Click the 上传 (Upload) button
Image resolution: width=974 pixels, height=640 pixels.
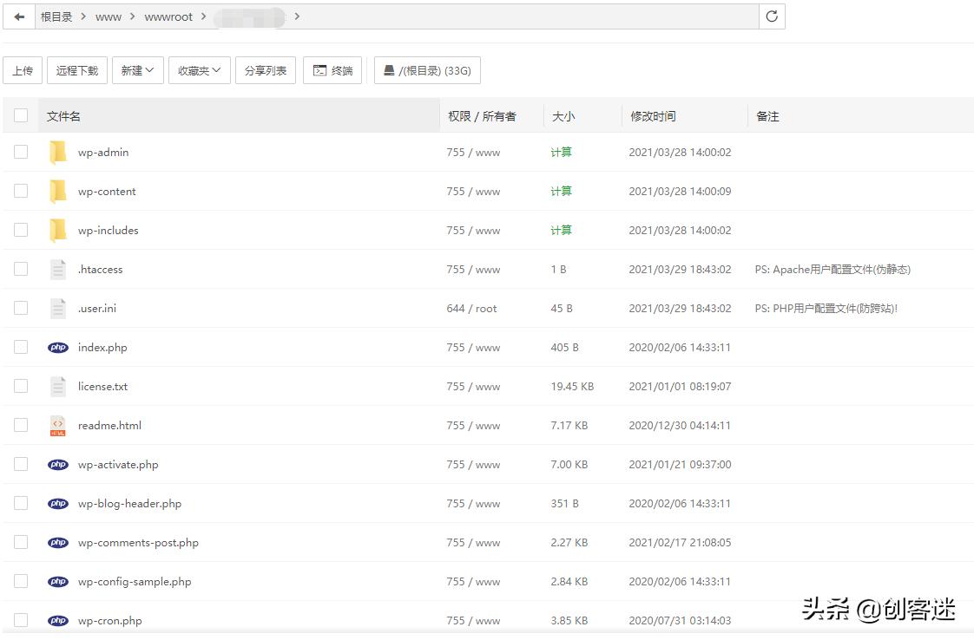click(23, 71)
